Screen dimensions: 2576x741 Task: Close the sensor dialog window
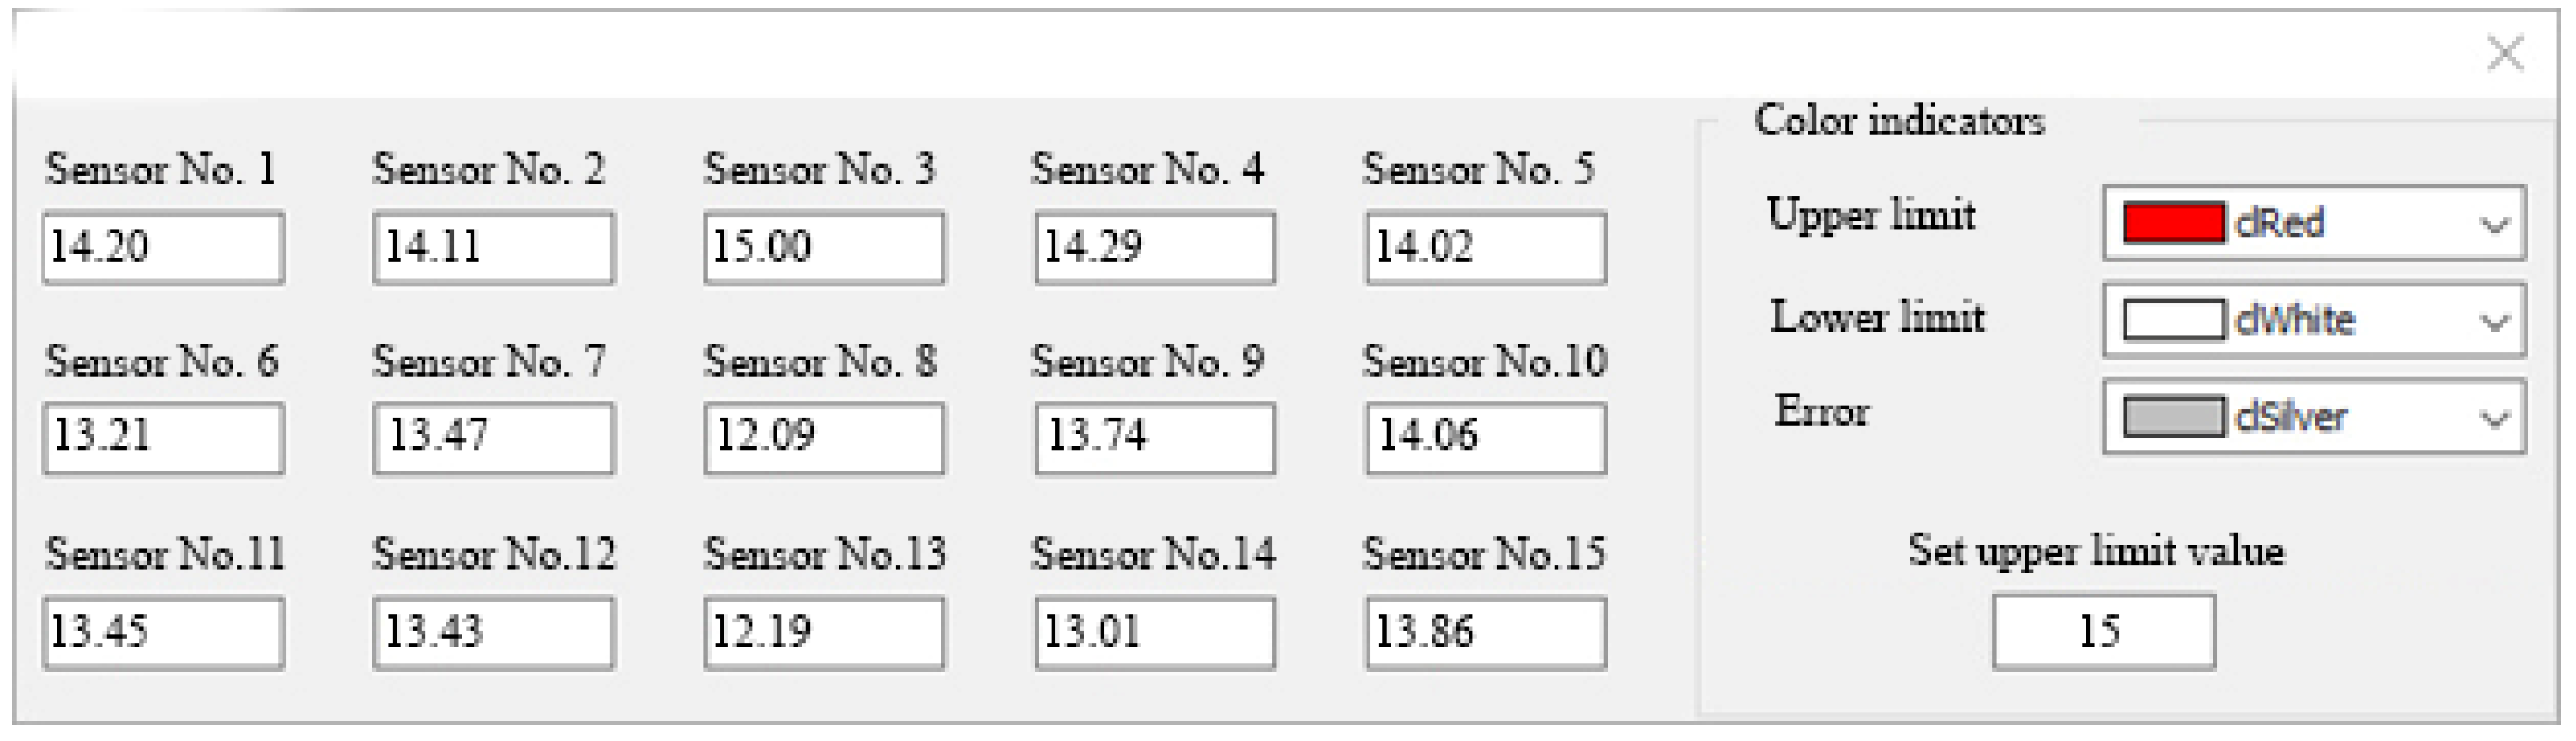tap(2505, 54)
